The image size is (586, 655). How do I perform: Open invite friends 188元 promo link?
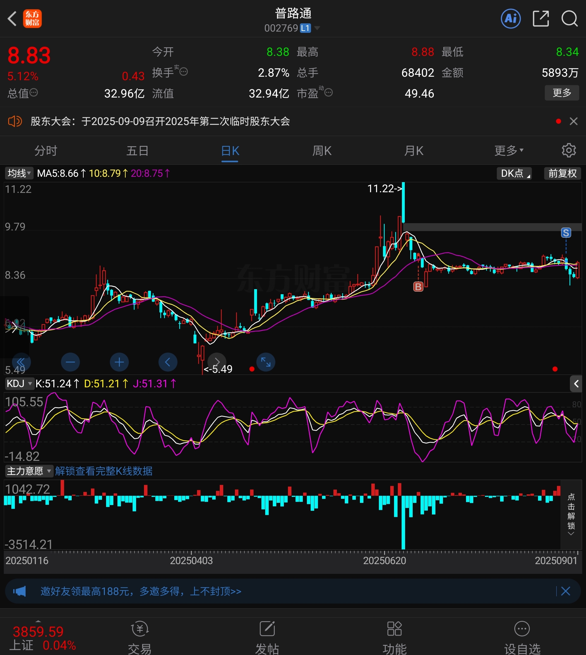[141, 591]
